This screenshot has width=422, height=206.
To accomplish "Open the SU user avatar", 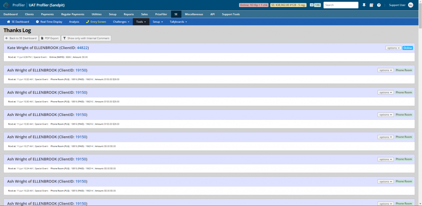I will pyautogui.click(x=410, y=5).
